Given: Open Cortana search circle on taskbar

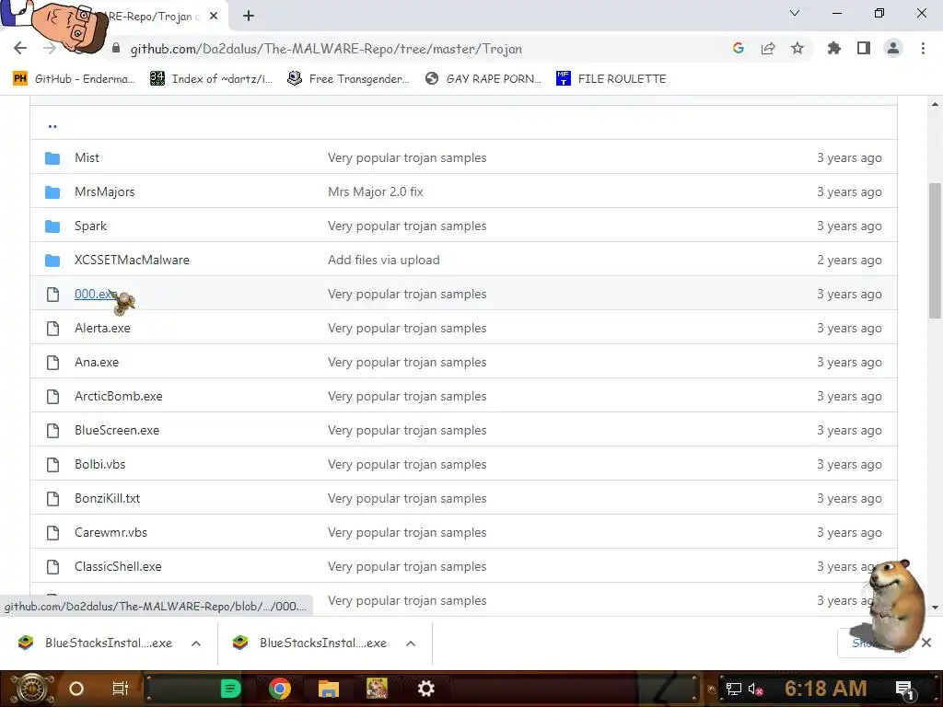Looking at the screenshot, I should (x=76, y=689).
